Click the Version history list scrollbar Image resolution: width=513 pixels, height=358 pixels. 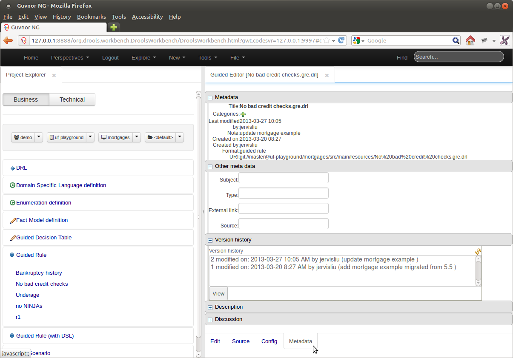tap(478, 270)
